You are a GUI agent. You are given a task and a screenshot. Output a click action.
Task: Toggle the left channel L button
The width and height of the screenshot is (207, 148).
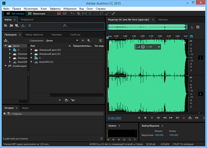pos(200,57)
